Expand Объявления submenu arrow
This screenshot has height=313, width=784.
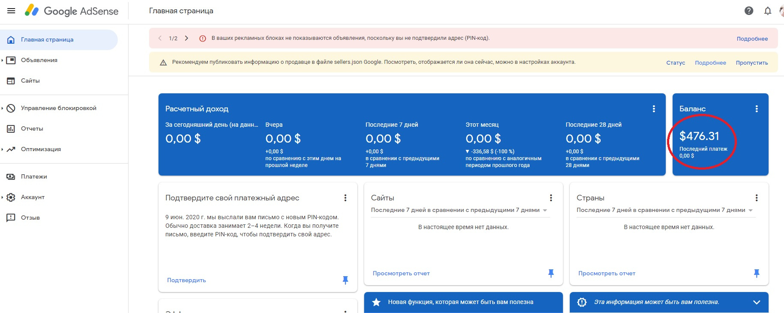[2, 60]
